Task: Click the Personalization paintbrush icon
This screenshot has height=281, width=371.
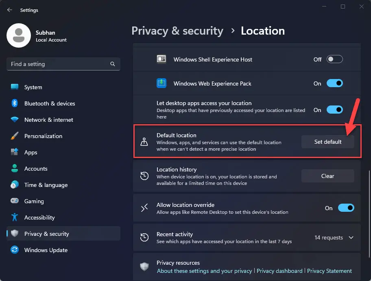Action: [15, 136]
